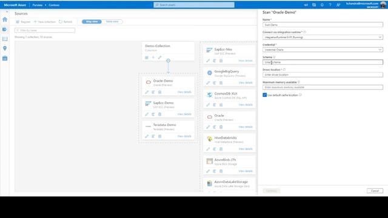
Task: Click the Driver location field
Action: click(323, 74)
